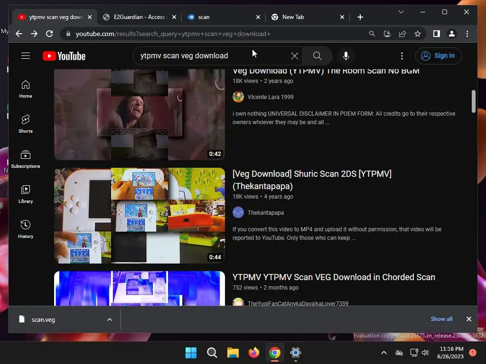486x364 pixels.
Task: Open Windows taskbar search
Action: point(212,353)
